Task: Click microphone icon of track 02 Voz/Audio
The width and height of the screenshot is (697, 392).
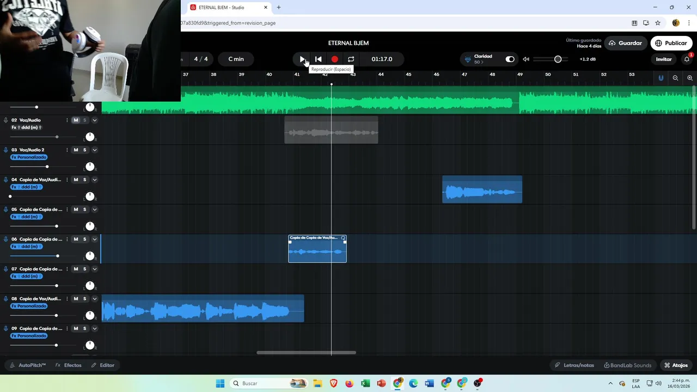Action: tap(6, 120)
